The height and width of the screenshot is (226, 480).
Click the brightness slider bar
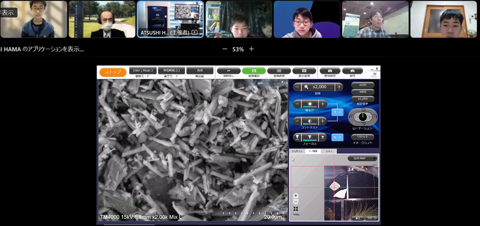coord(310,104)
